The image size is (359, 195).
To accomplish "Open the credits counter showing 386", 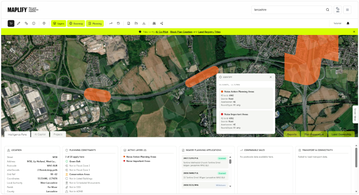I will (x=338, y=10).
